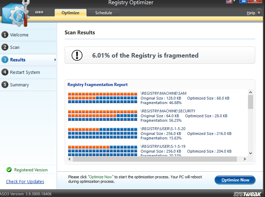Go to step 2 Scan
The width and height of the screenshot is (265, 197).
point(28,48)
